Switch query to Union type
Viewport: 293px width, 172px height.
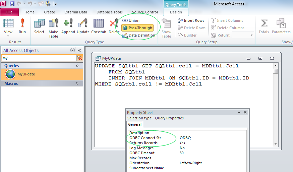pos(131,20)
